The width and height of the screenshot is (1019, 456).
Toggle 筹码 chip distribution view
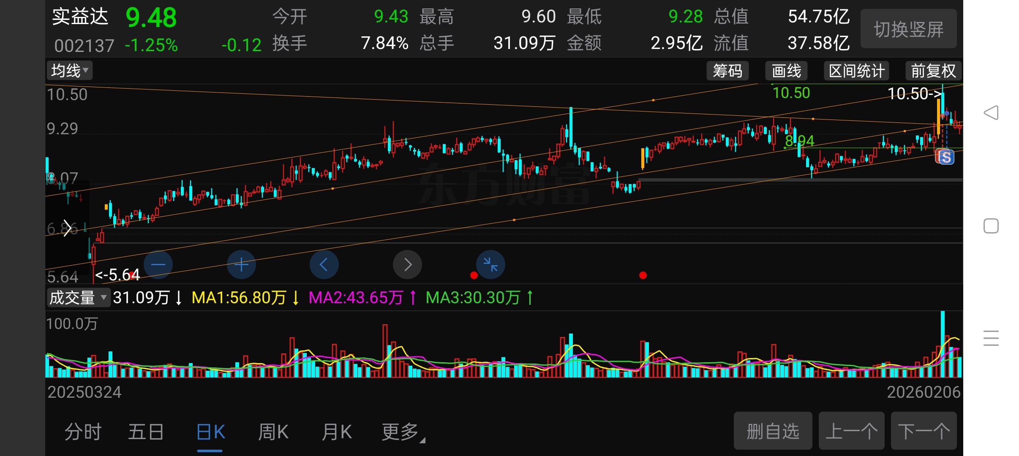click(x=727, y=71)
